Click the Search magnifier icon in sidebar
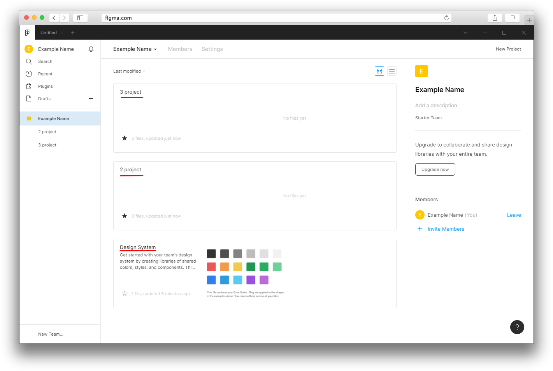 (29, 61)
